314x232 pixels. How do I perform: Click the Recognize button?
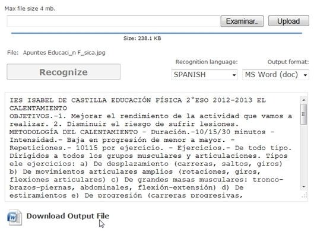pos(64,72)
